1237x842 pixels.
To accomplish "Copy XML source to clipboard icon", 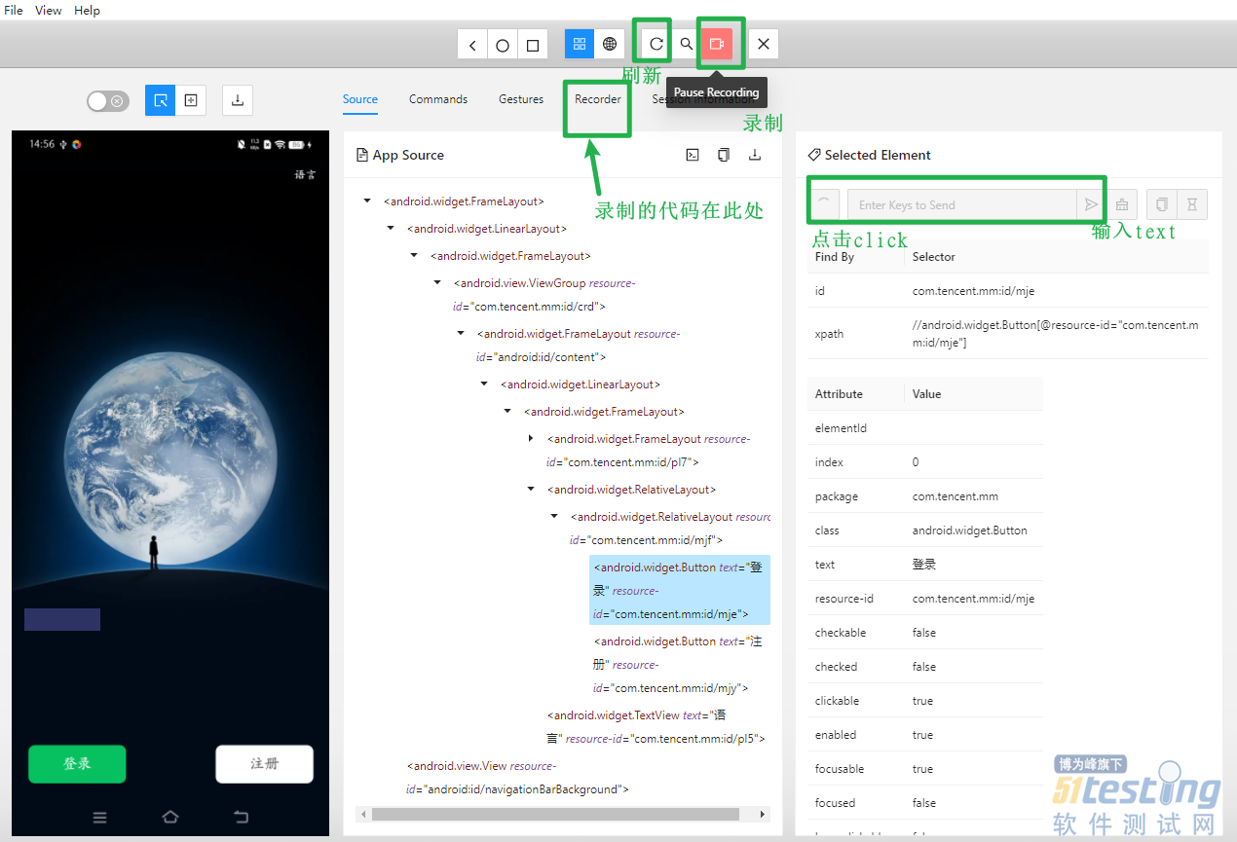I will (x=723, y=155).
